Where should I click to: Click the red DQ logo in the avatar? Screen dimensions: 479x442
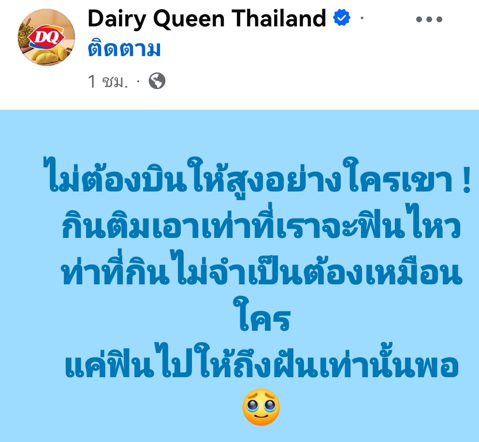click(x=46, y=37)
